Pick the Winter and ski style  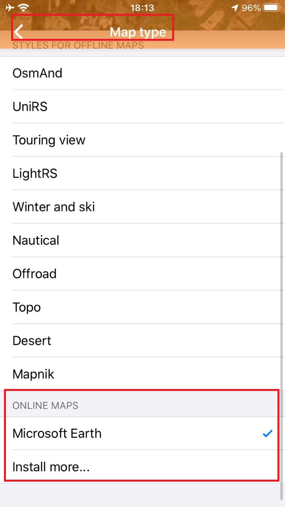pos(54,207)
